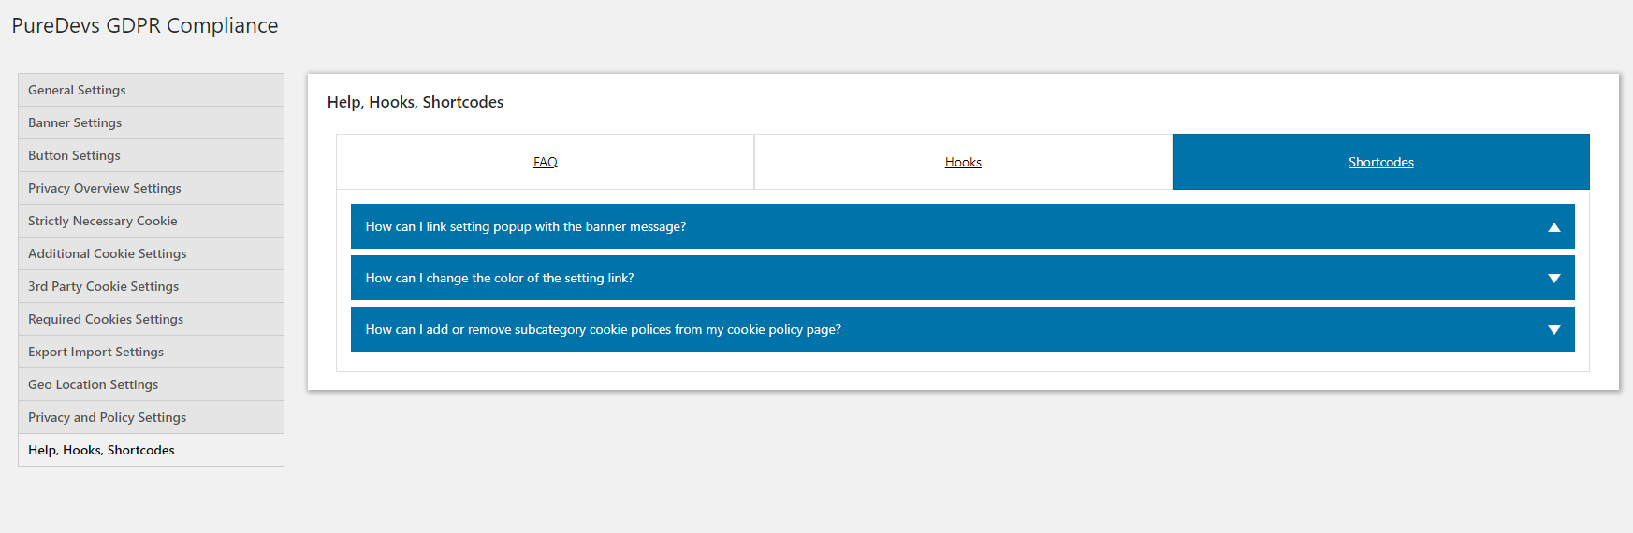Expand 'How can I change the color' accordion
This screenshot has width=1633, height=533.
tap(500, 279)
